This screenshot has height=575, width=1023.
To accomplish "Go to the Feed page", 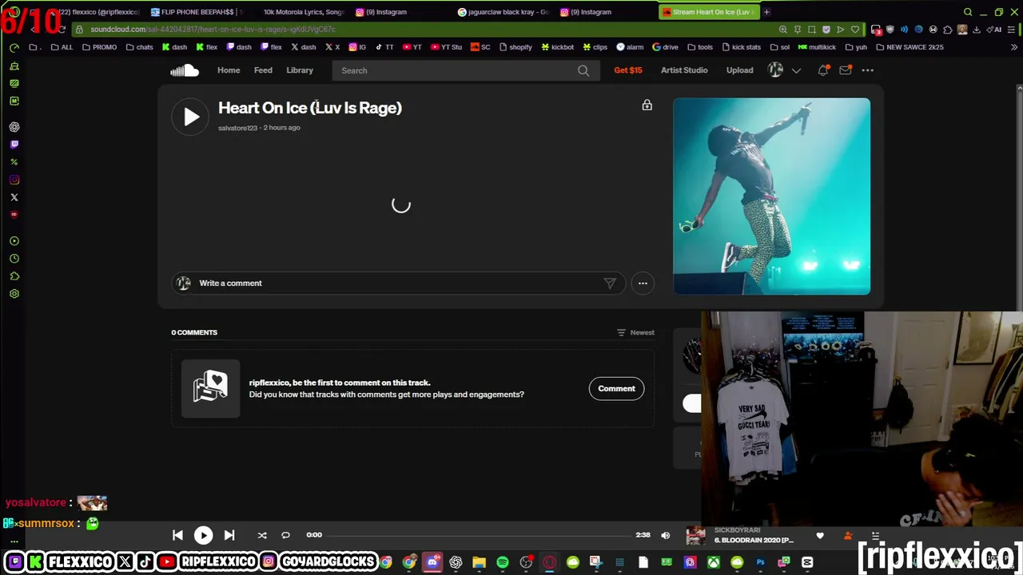I will 263,70.
